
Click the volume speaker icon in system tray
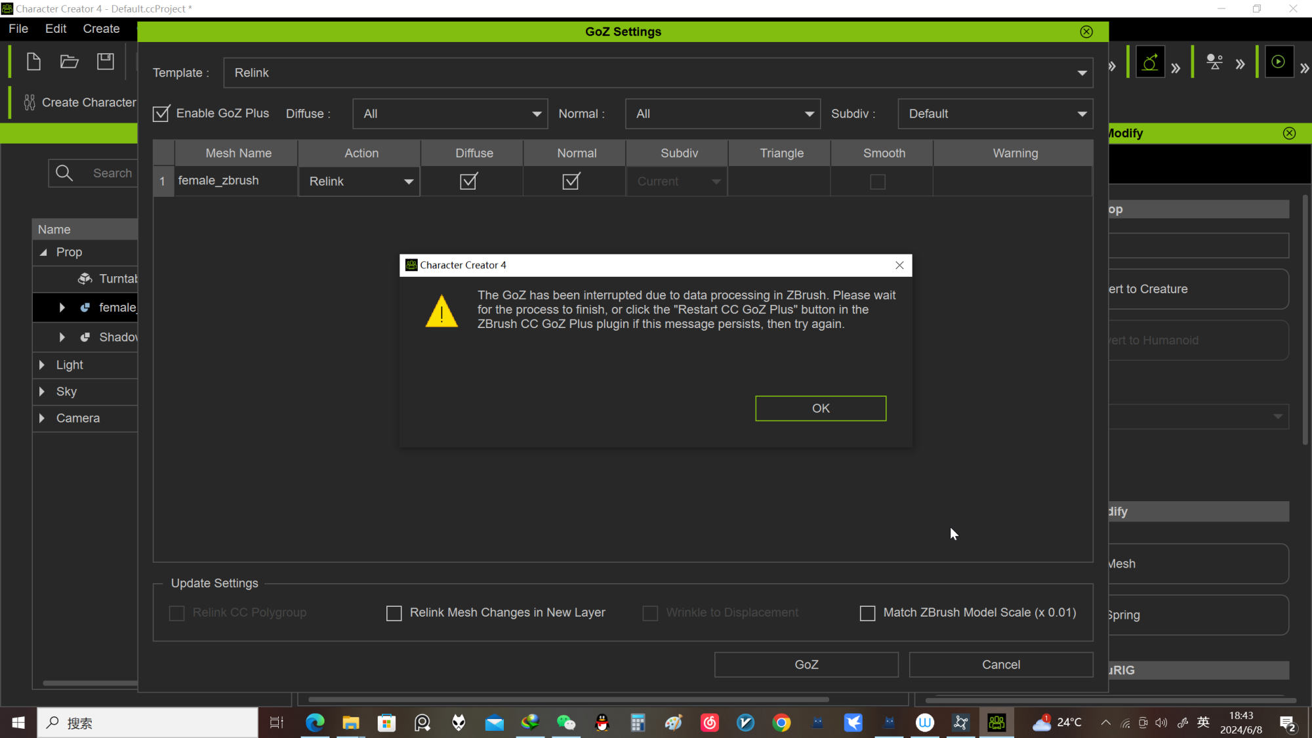coord(1161,723)
